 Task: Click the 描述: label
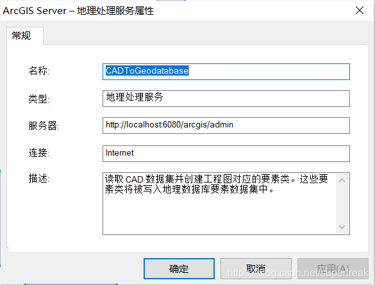(39, 178)
